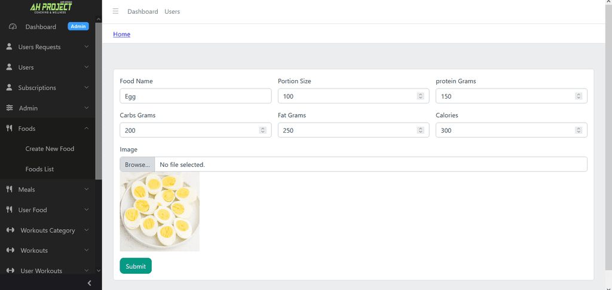612x290 pixels.
Task: Click the User Workouts dumbbell icon
Action: point(11,270)
